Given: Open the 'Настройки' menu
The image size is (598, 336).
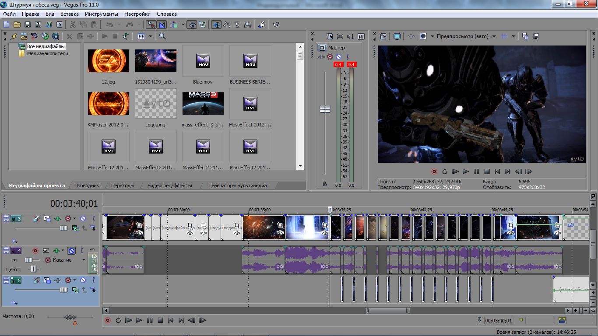Looking at the screenshot, I should tap(137, 14).
